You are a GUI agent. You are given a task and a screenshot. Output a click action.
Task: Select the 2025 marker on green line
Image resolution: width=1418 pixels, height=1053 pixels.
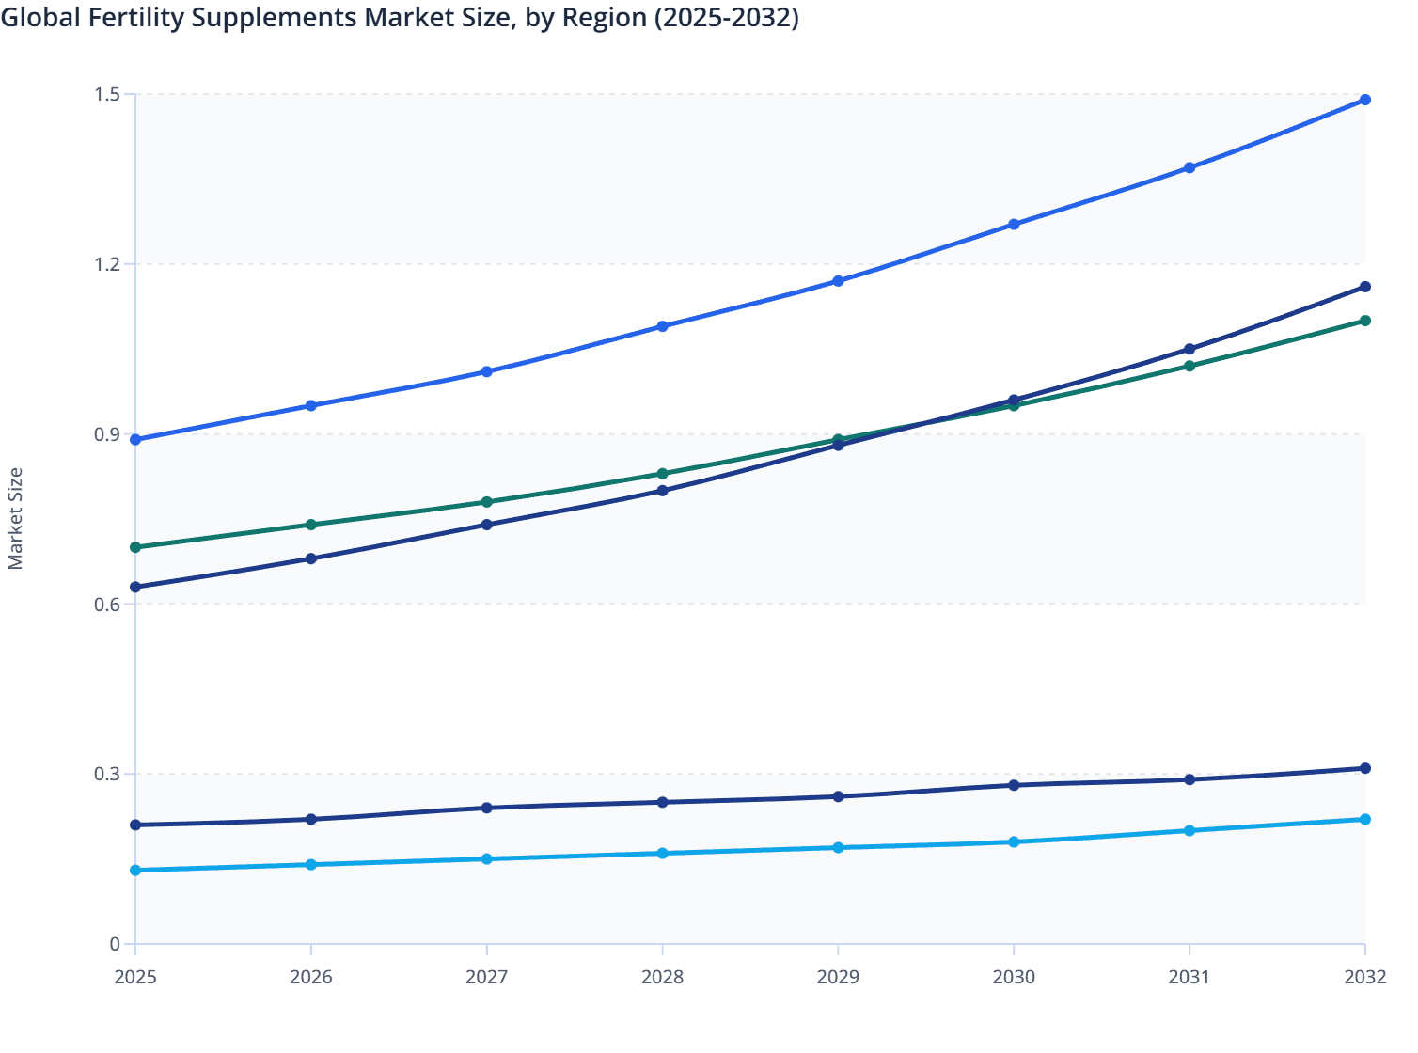[134, 545]
